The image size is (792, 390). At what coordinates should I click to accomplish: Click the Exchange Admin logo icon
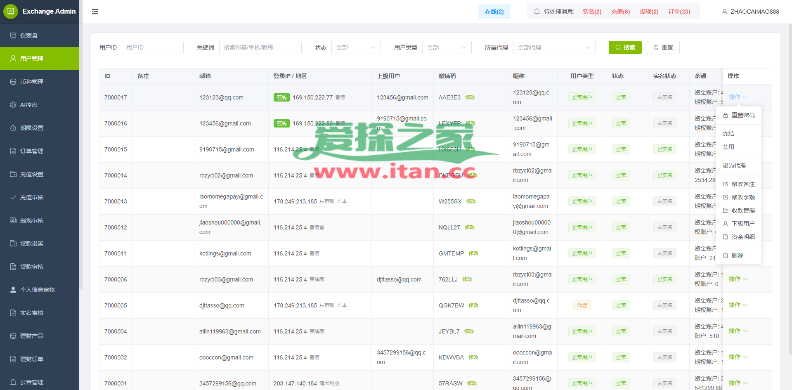(x=11, y=12)
